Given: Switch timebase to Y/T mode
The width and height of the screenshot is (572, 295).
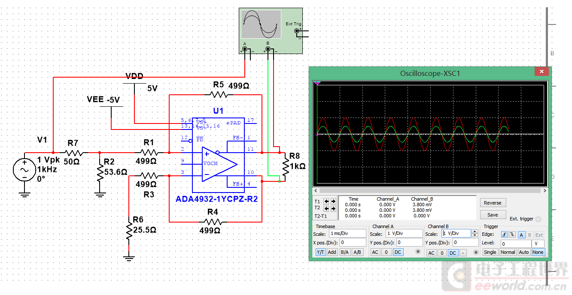Looking at the screenshot, I should [320, 252].
